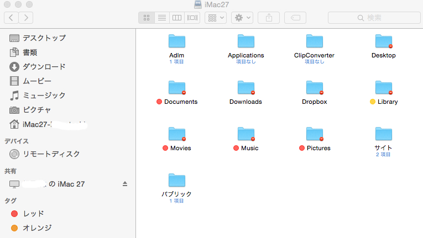The height and width of the screenshot is (238, 423).
Task: Click the Edit Tags toolbar button
Action: click(x=295, y=18)
